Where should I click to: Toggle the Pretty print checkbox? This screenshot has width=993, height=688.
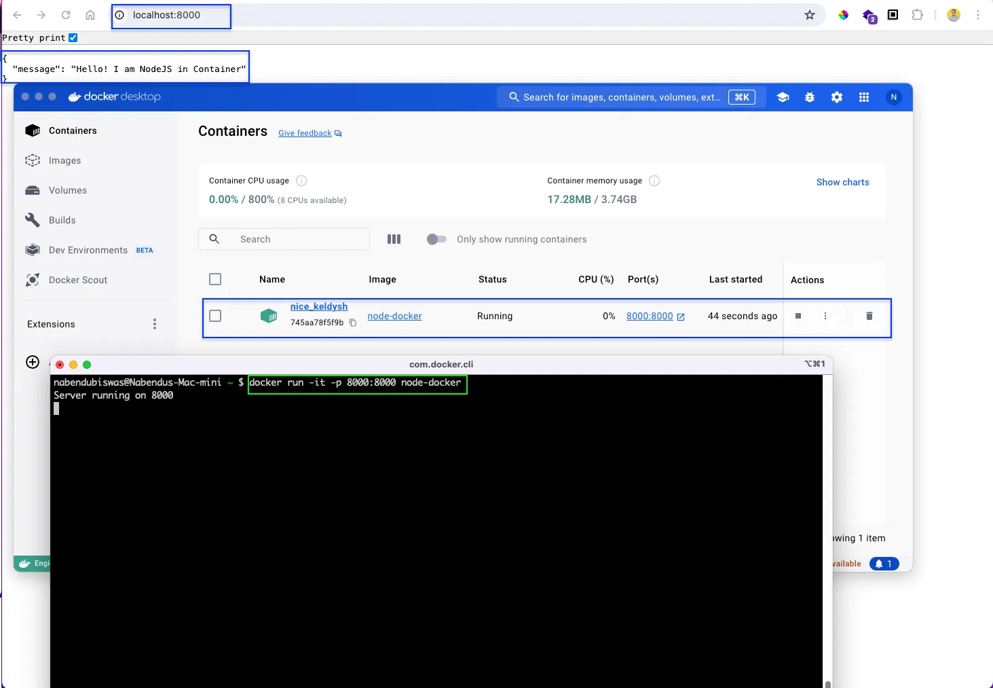pos(73,38)
